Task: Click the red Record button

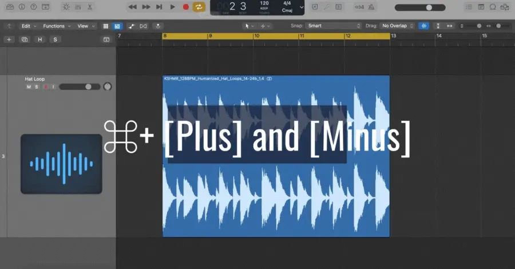Action: (185, 7)
